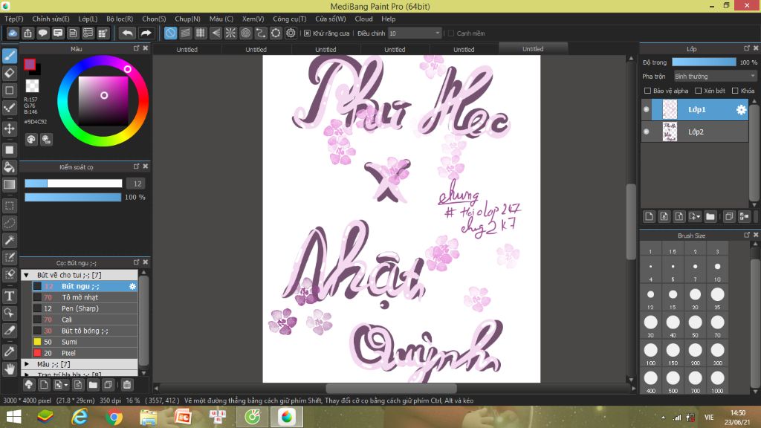Enable crisscross grid snap guide

pyautogui.click(x=201, y=33)
